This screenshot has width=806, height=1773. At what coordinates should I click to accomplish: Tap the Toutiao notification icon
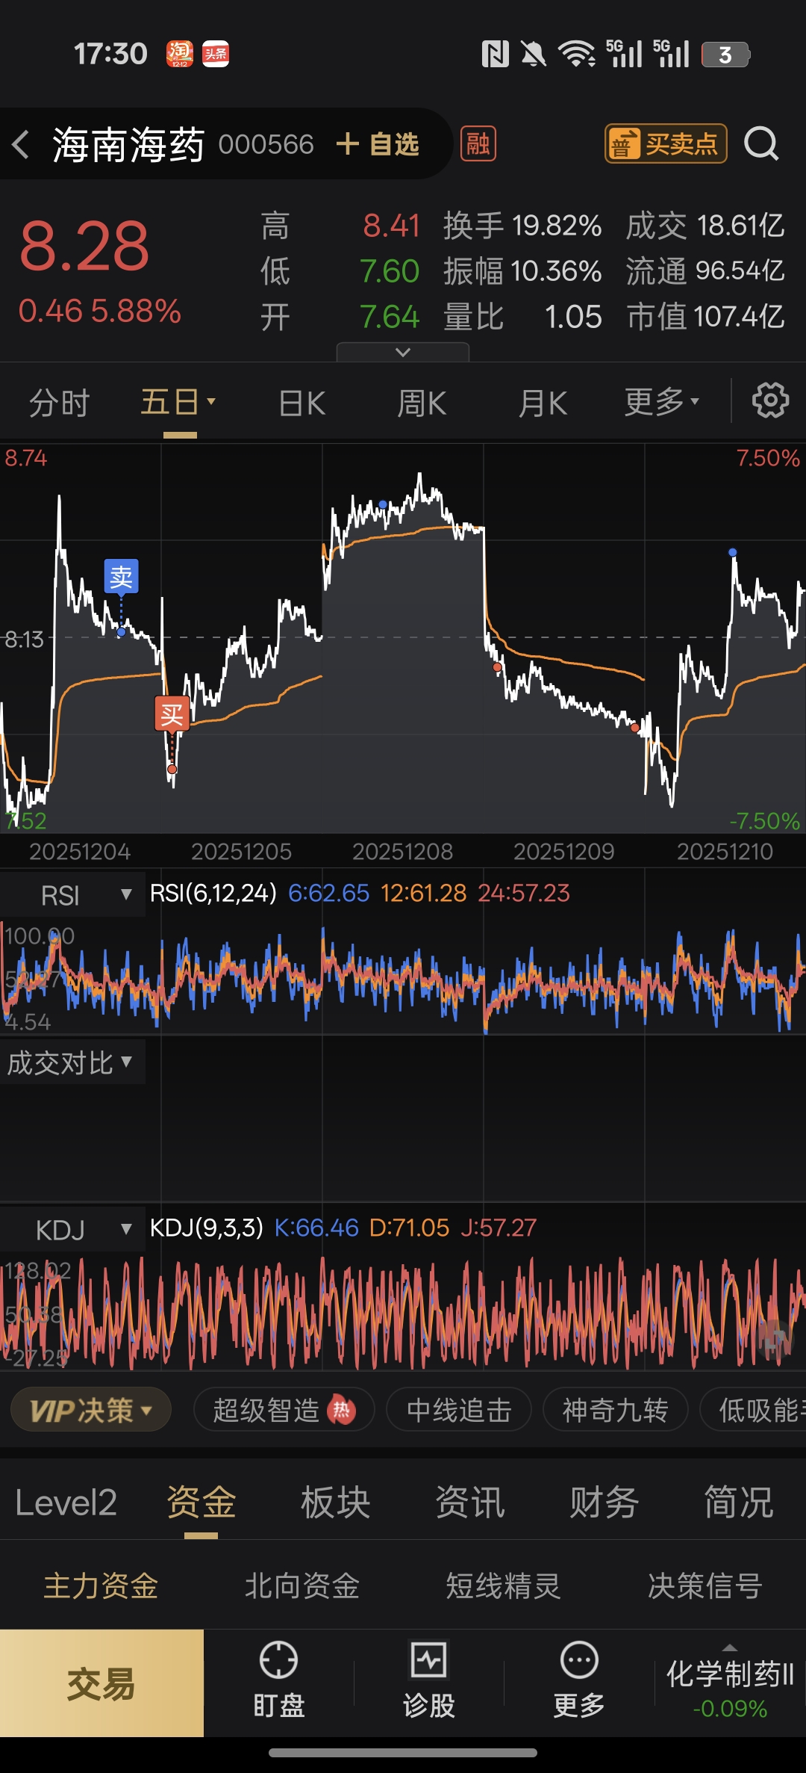tap(216, 54)
